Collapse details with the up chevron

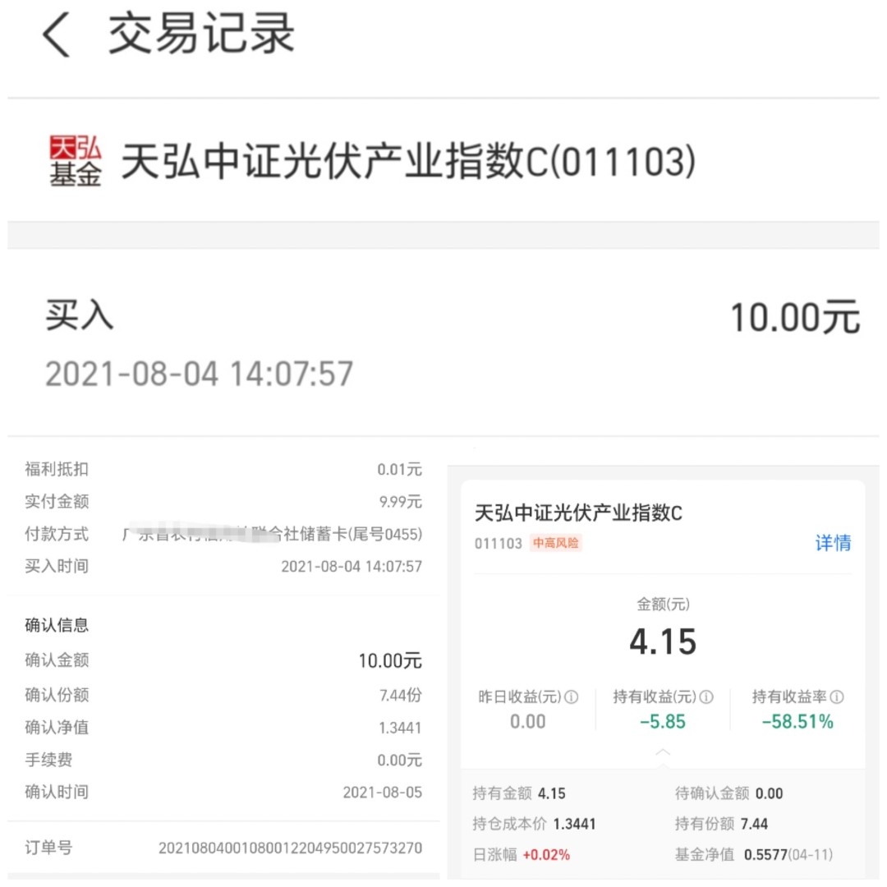pos(663,752)
